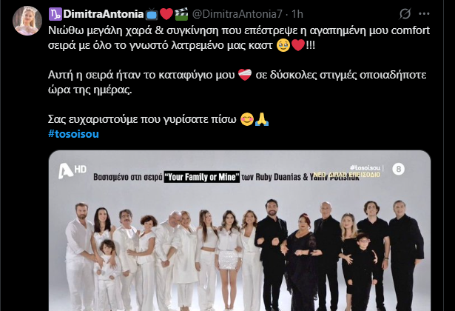Open DimitraAntonia's profile picture avatar
455x311 pixels.
coord(27,21)
